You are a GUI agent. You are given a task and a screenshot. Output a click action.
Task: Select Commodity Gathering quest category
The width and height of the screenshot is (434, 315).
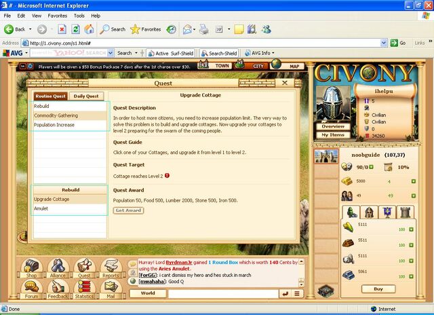click(x=70, y=115)
